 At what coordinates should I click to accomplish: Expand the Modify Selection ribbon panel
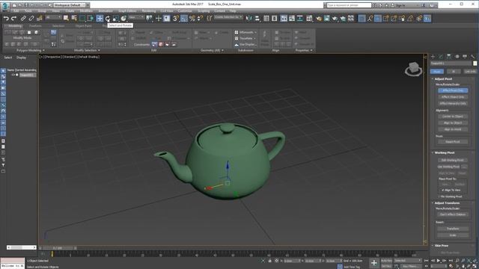87,50
